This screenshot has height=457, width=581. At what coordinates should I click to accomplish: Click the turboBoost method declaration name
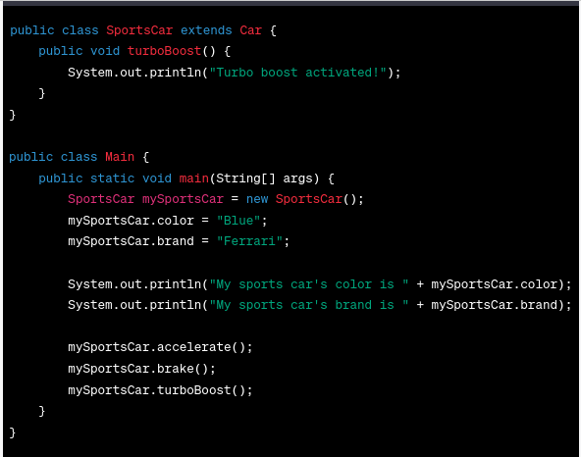(164, 51)
